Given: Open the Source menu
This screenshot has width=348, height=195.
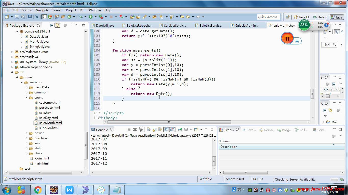Looking at the screenshot, I should point(27,10).
